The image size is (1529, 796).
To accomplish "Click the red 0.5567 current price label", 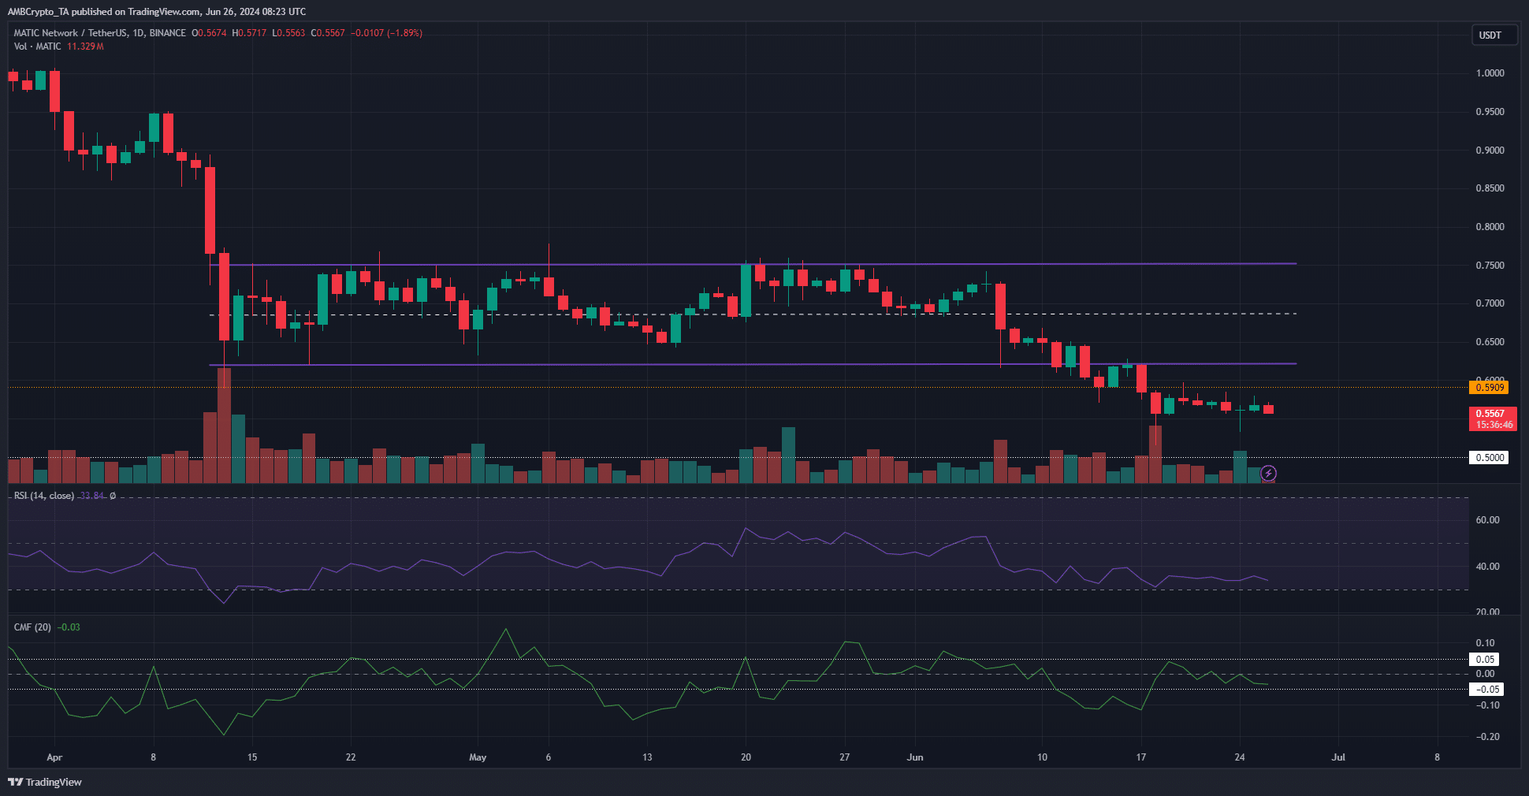I will click(1493, 418).
